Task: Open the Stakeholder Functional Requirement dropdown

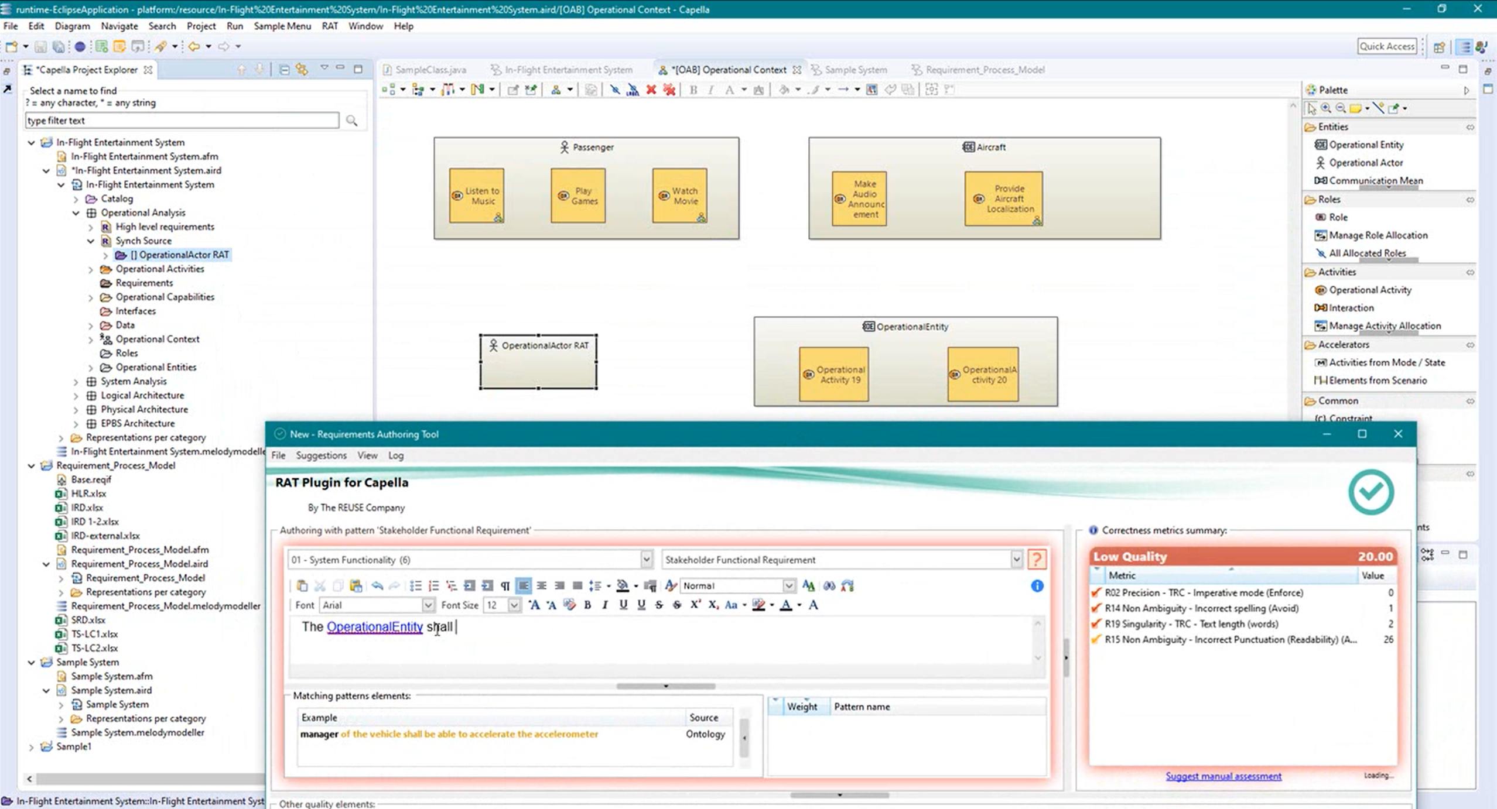Action: click(1016, 560)
